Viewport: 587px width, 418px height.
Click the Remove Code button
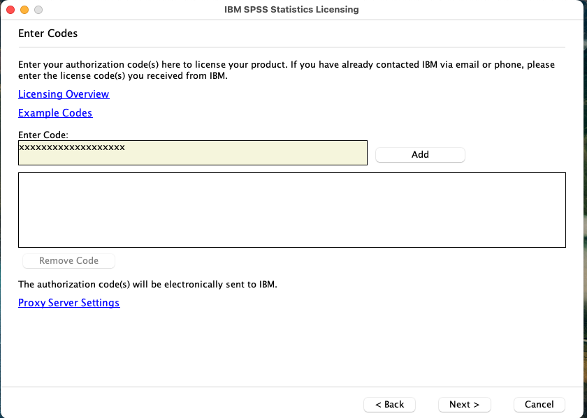pyautogui.click(x=68, y=261)
